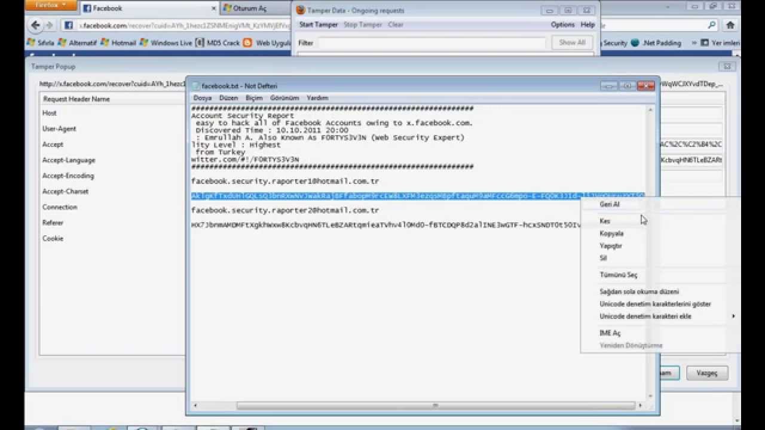Open the Options menu in Tamper Data
Viewport: 765px width, 430px height.
(562, 24)
